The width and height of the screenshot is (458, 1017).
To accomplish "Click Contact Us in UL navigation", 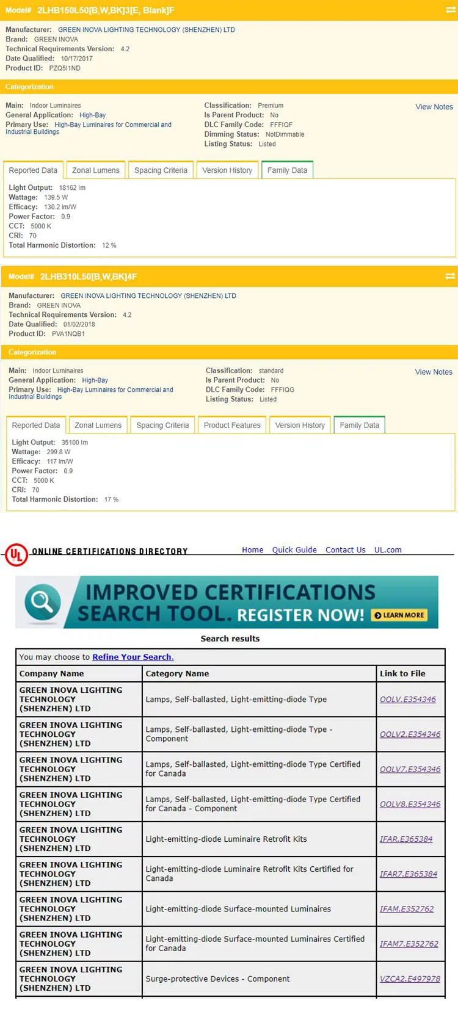I will 345,550.
